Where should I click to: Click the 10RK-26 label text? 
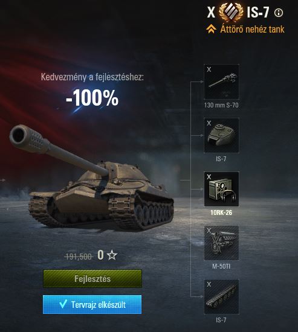tap(221, 212)
